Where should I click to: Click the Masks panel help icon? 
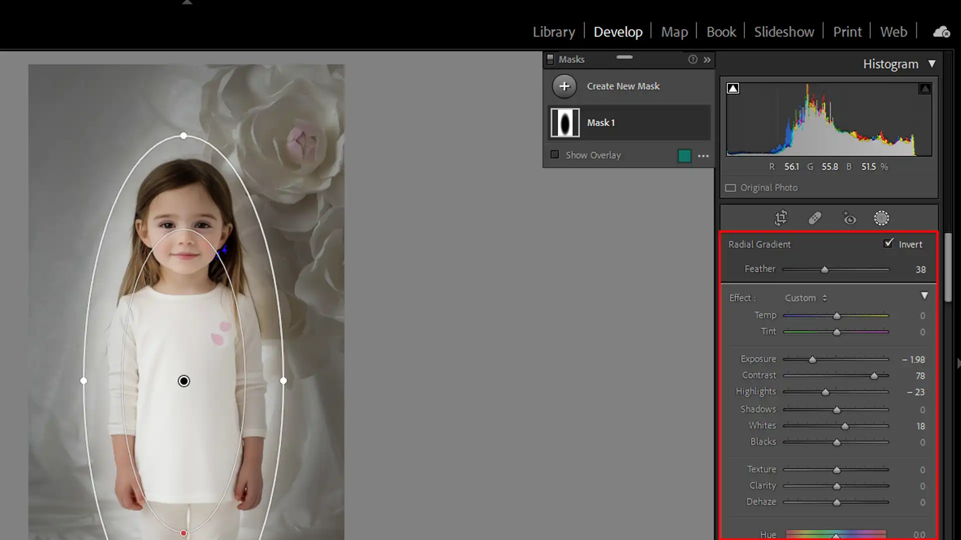pos(693,59)
